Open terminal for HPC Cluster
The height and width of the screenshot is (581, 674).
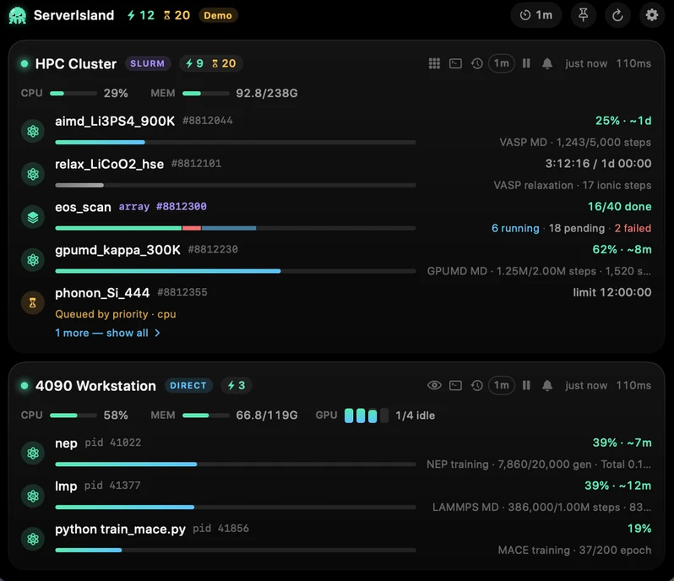455,63
